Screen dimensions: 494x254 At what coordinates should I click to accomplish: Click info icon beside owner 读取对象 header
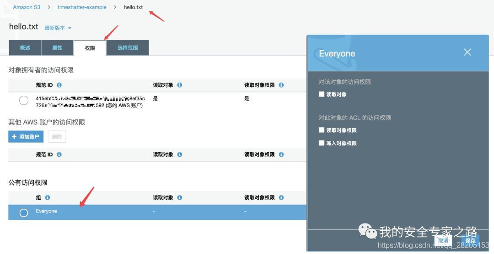[x=180, y=85]
